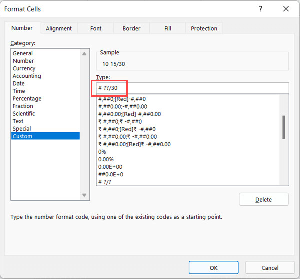Click the format list scrollbar thumb

coord(284,127)
